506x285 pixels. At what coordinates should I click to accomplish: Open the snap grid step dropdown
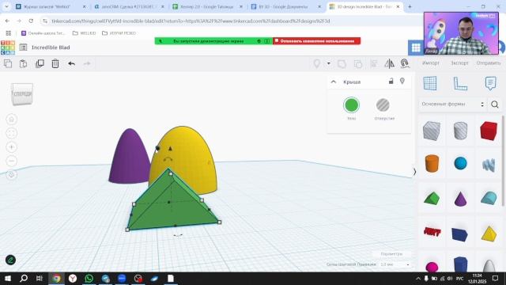point(395,264)
